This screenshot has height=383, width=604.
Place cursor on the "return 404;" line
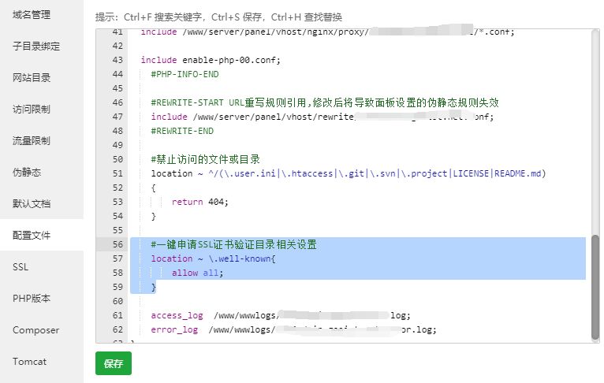click(x=200, y=202)
